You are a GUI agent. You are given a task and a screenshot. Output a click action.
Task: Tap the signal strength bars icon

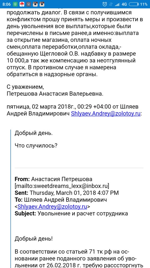117,5
